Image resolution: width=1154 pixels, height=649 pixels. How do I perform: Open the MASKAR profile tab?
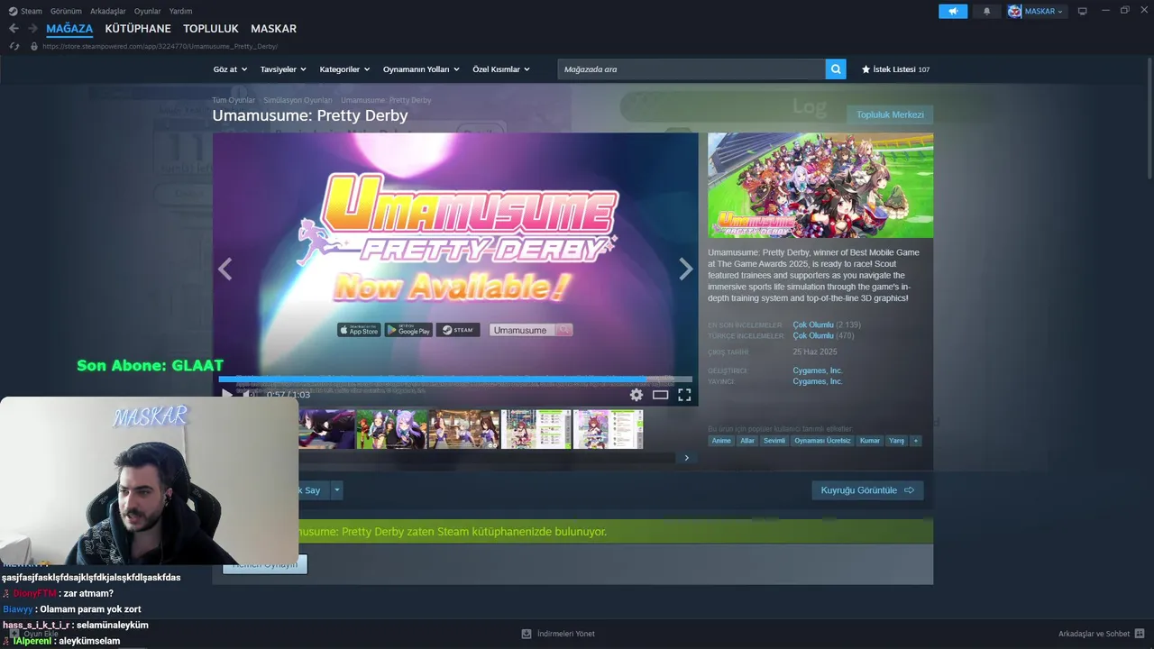[273, 29]
